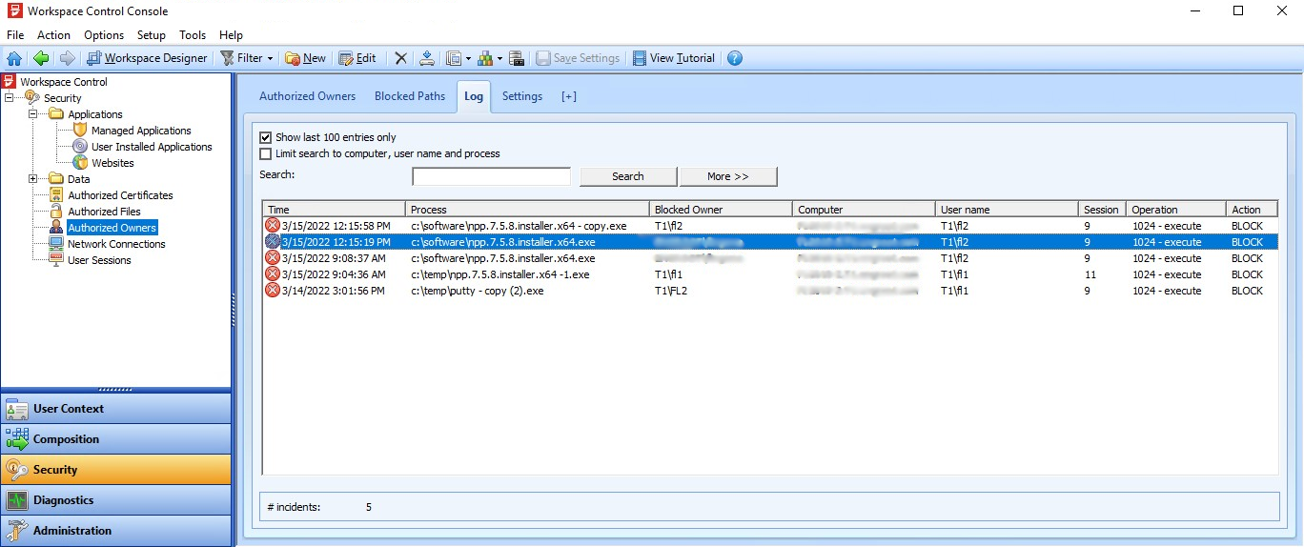This screenshot has width=1304, height=547.
Task: Delete using the X toolbar icon
Action: point(400,58)
